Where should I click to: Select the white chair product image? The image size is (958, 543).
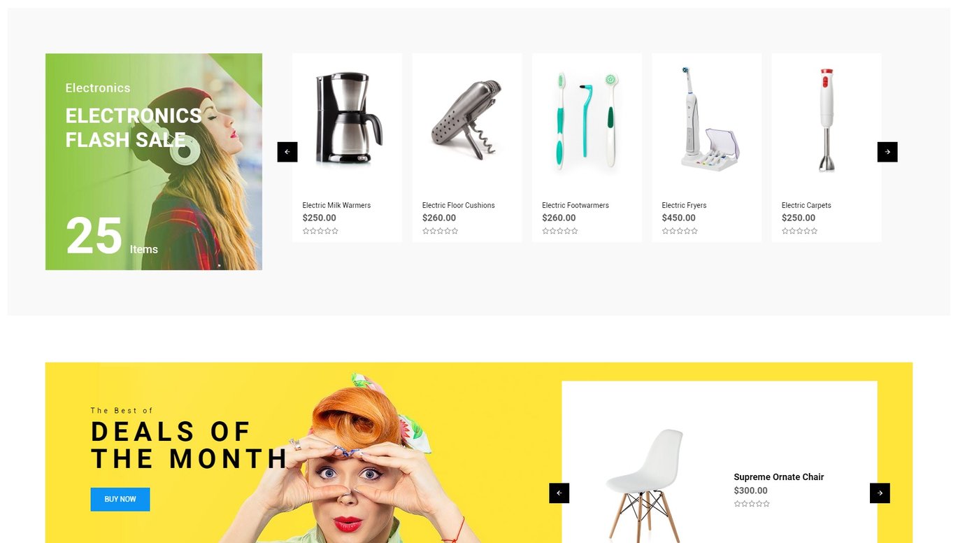point(645,485)
